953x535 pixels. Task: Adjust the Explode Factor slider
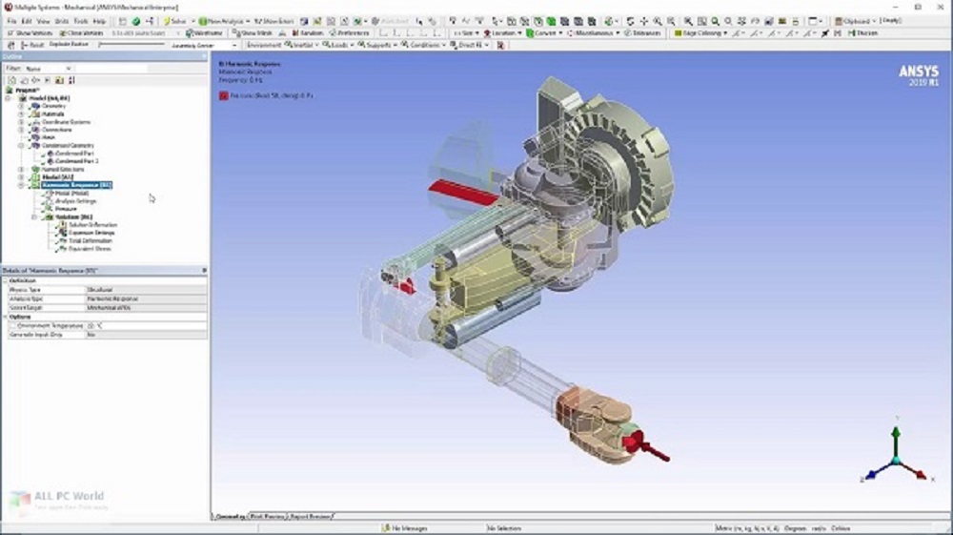click(131, 45)
